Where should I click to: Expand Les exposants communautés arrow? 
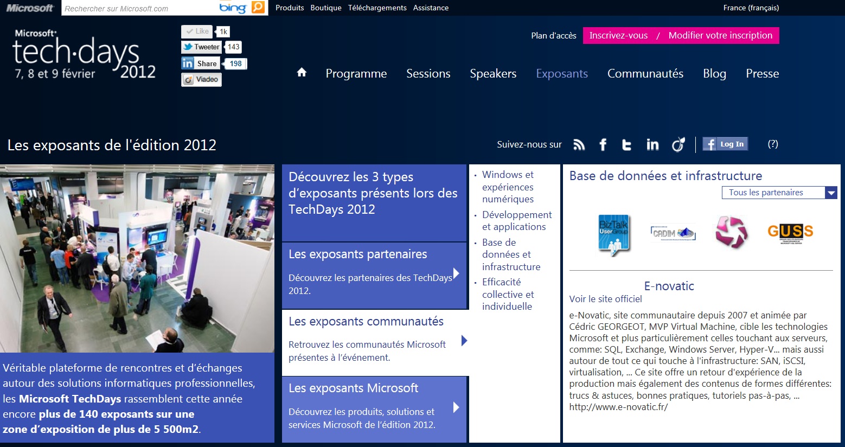click(464, 341)
